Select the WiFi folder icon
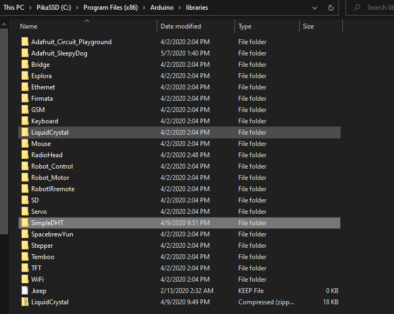 pyautogui.click(x=25, y=280)
